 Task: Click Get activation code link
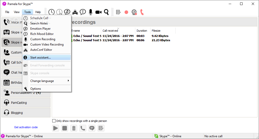point(26,127)
